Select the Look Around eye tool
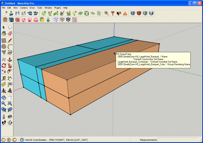Image resolution: width=203 pixels, height=143 pixels. (10, 117)
